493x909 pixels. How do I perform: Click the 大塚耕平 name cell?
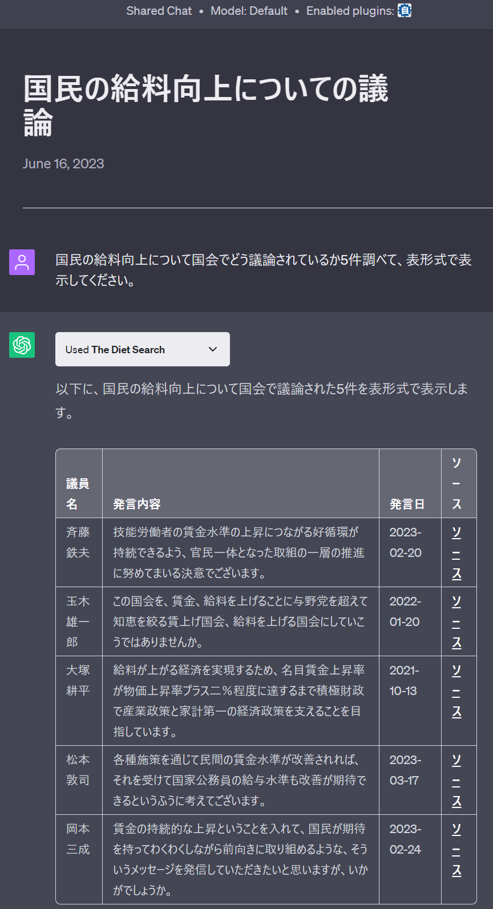pyautogui.click(x=78, y=680)
